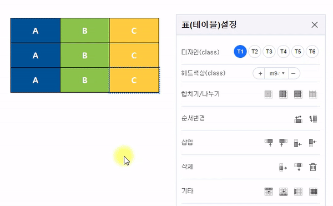The width and height of the screenshot is (333, 206).
Task: Click the green B cell in middle row
Action: (85, 56)
